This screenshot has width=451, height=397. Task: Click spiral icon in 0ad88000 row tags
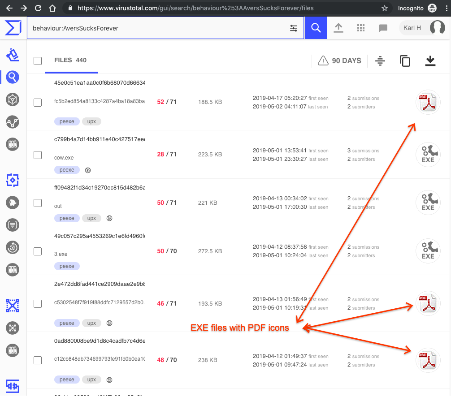click(x=109, y=380)
